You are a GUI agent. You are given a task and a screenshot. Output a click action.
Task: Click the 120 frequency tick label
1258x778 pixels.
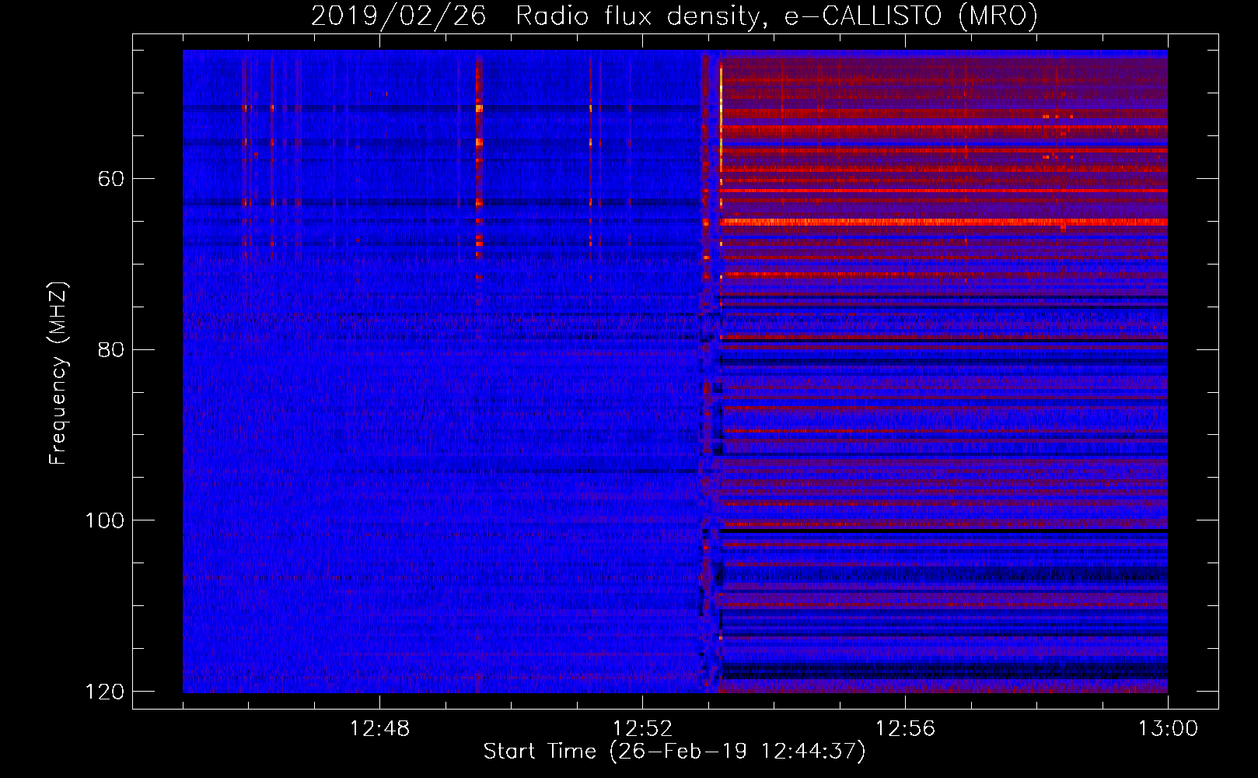(x=104, y=692)
